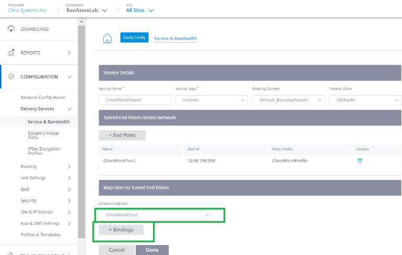The height and width of the screenshot is (255, 402).
Task: Click the Configuration gear icon
Action: tap(11, 76)
